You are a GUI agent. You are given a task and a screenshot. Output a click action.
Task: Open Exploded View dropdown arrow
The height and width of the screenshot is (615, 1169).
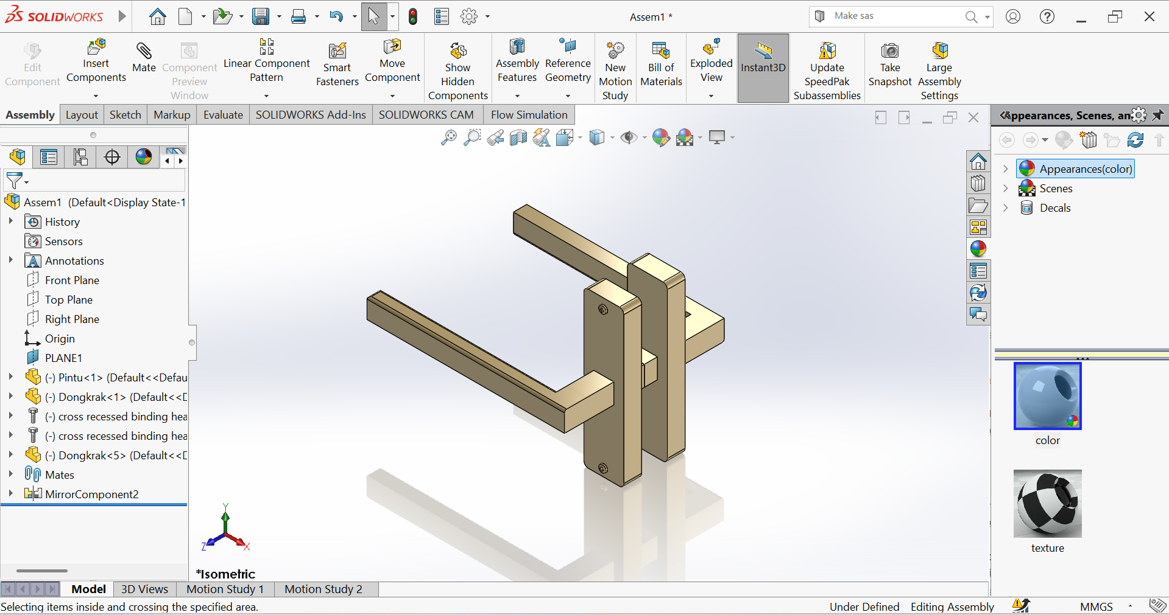[711, 96]
